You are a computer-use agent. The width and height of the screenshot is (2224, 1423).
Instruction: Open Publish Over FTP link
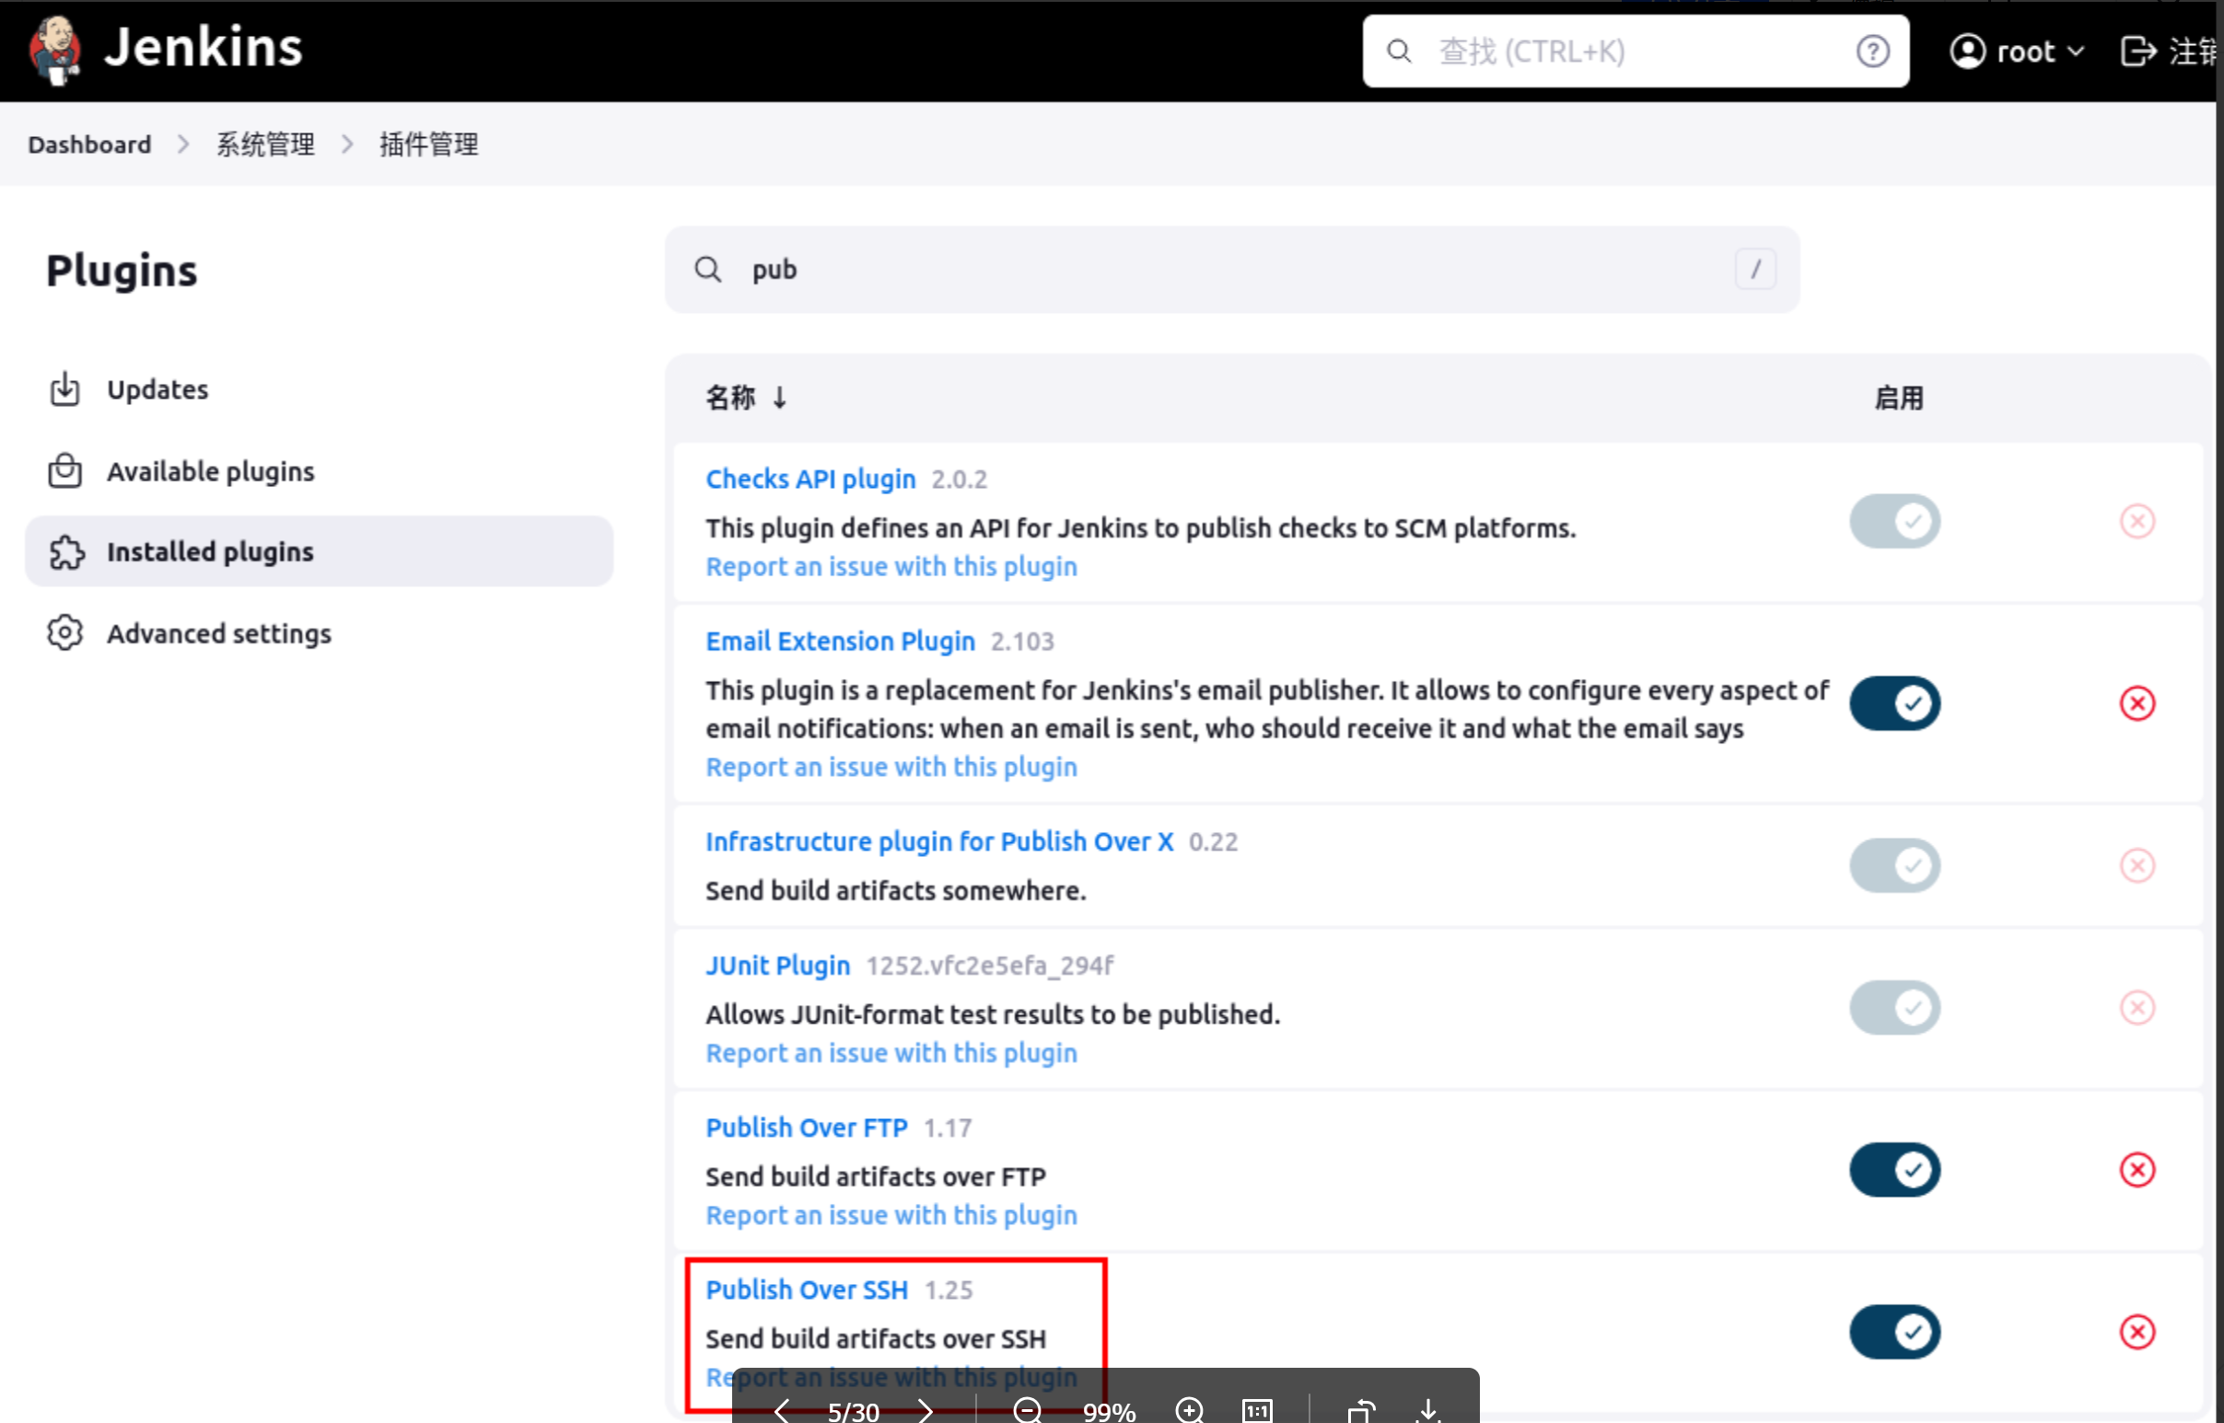pos(807,1128)
